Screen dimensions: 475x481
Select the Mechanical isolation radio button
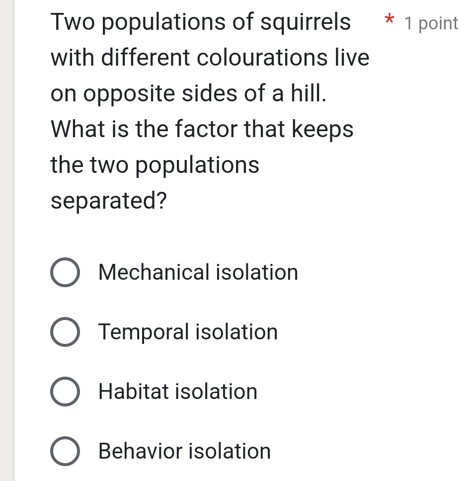(65, 272)
